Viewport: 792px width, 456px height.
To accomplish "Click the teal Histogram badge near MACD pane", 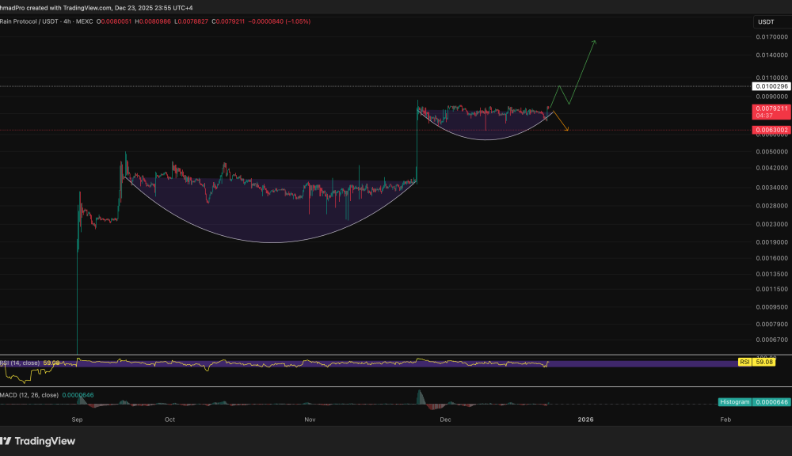I will (x=733, y=402).
